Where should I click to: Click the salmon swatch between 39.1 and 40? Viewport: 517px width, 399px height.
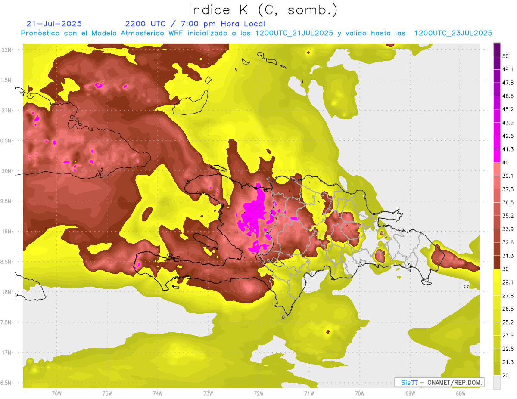coord(497,169)
